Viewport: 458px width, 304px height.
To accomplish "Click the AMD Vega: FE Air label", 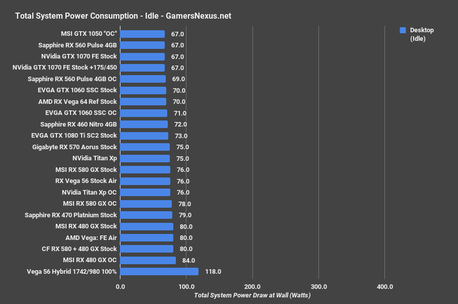I will click(91, 237).
